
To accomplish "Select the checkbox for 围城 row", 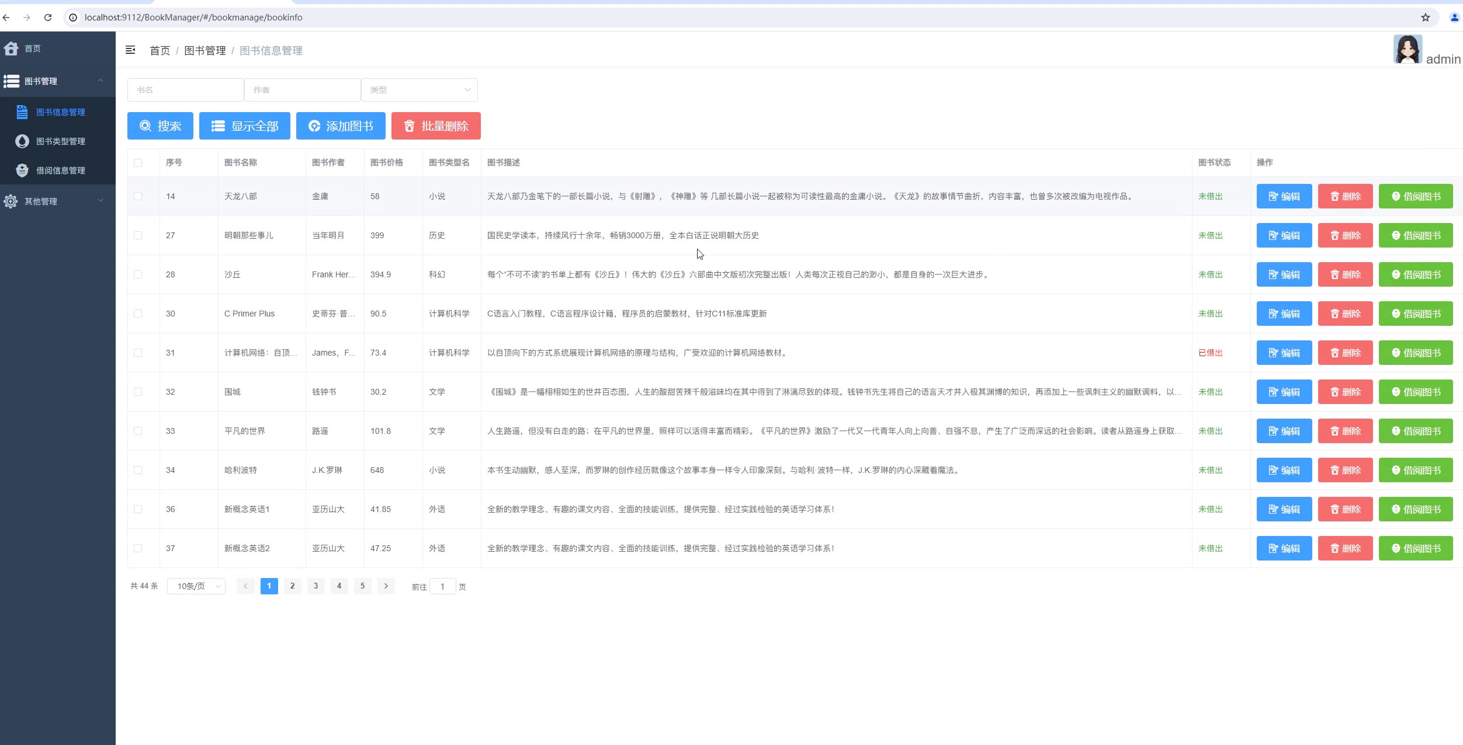I will (x=138, y=392).
